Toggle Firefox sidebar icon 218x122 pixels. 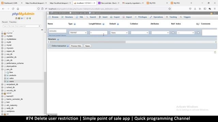coord(205,9)
